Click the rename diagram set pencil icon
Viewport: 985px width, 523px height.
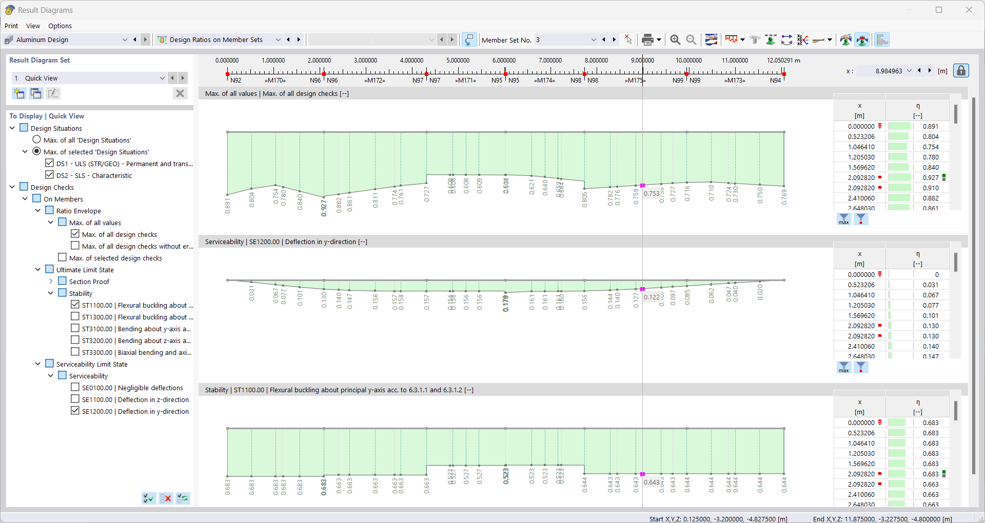pos(53,93)
